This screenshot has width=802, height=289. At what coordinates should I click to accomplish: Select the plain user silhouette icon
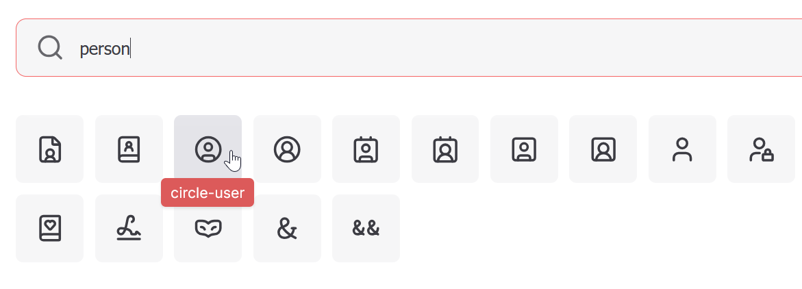[681, 149]
